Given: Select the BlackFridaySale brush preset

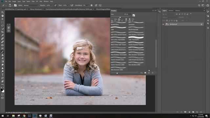Looking at the screenshot, I should [x=136, y=29].
